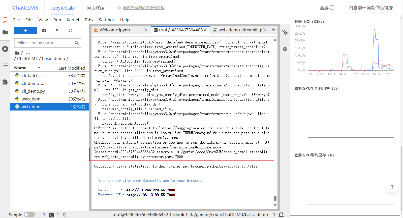Image resolution: width=403 pixels, height=218 pixels.
Task: Click the upload files icon
Action: (57, 30)
